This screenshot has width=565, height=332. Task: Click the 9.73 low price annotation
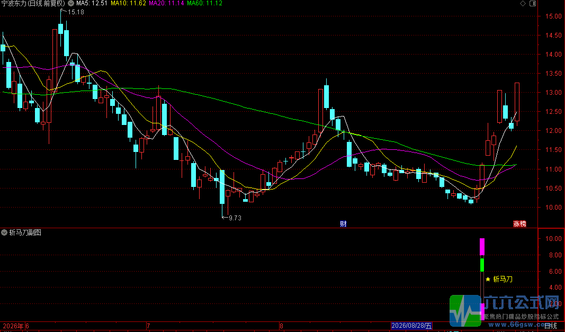(x=235, y=218)
